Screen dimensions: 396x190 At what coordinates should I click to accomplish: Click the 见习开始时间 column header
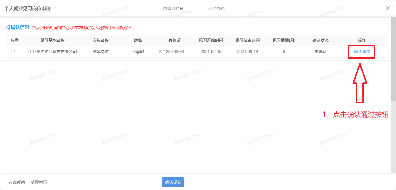coord(211,40)
